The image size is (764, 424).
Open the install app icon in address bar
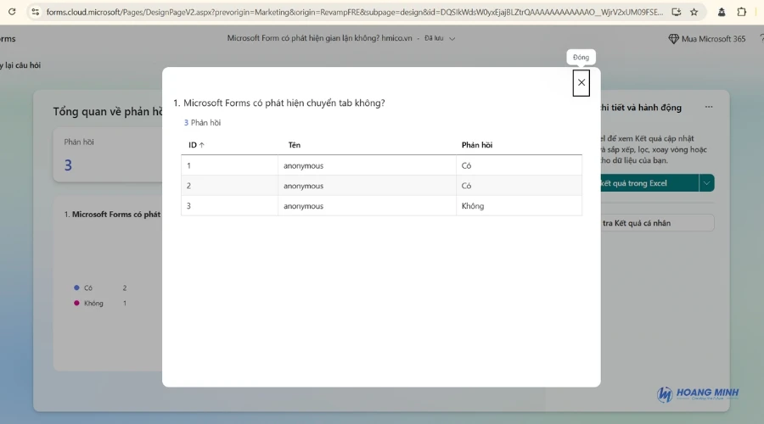click(676, 12)
